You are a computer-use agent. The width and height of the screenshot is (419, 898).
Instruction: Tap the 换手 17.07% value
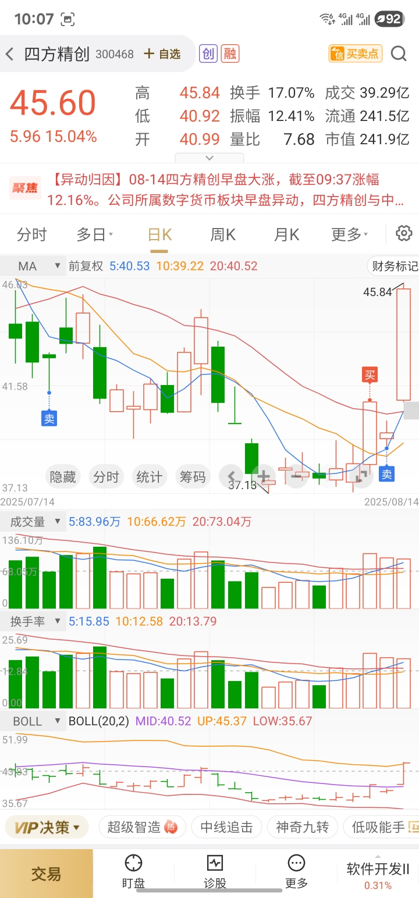(x=291, y=93)
